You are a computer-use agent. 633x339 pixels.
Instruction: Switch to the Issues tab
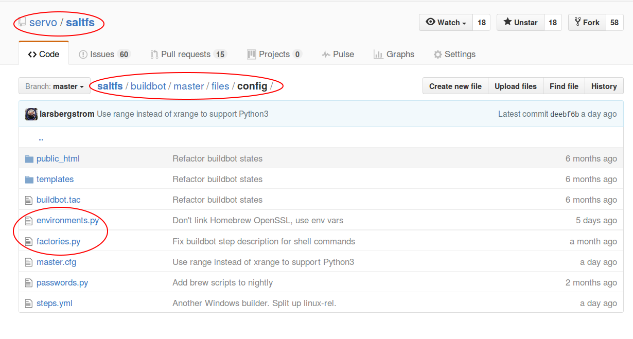tap(104, 54)
